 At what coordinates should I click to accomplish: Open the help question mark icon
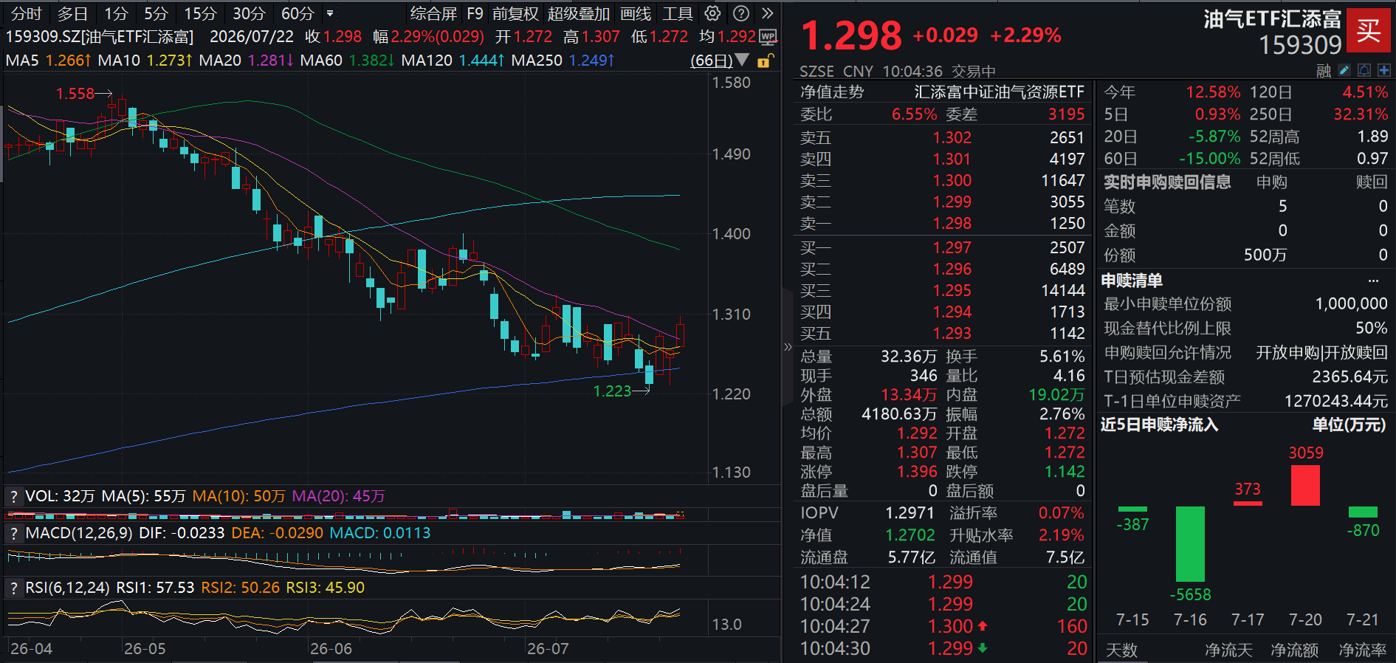click(741, 13)
